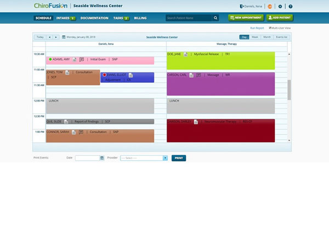The height and width of the screenshot is (247, 329).
Task: Open the calendar icon beside Monday date
Action: [64, 37]
